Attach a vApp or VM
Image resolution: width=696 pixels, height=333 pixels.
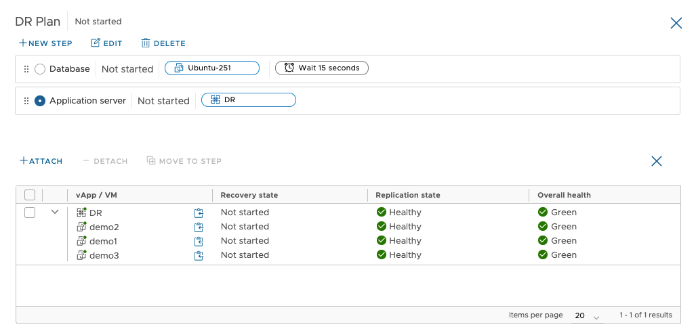coord(41,161)
